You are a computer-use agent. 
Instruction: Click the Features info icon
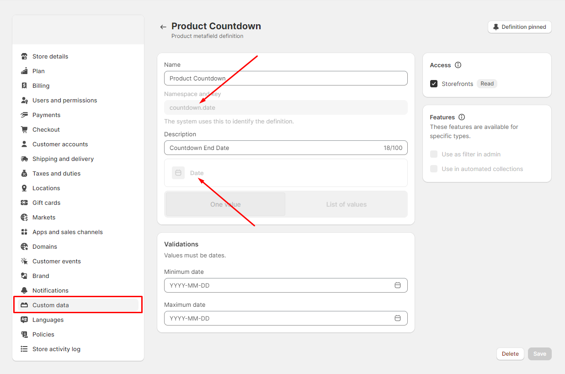click(462, 117)
